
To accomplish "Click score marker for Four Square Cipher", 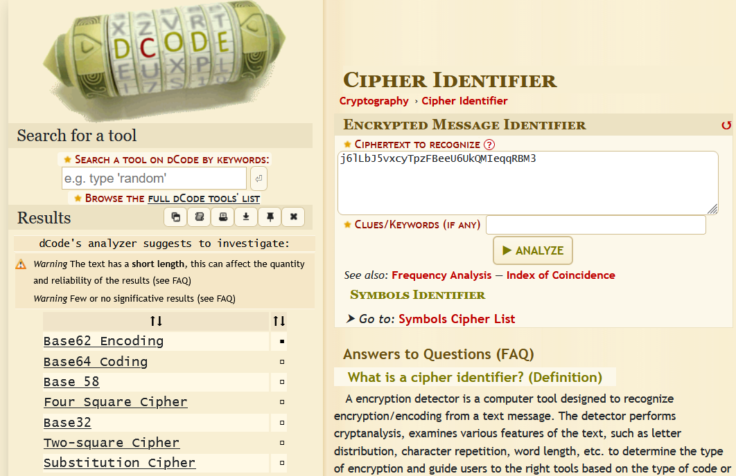I will pyautogui.click(x=281, y=402).
